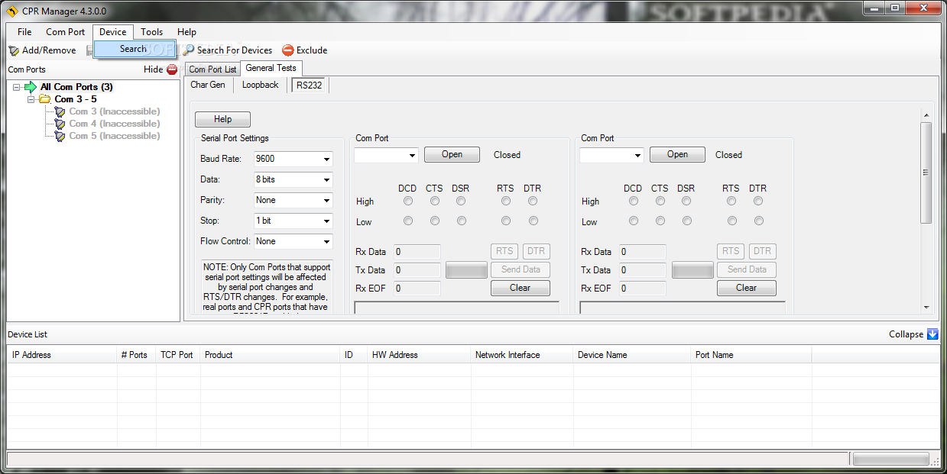The height and width of the screenshot is (474, 947).
Task: Select High RTS radio in left Com Port panel
Action: [506, 202]
